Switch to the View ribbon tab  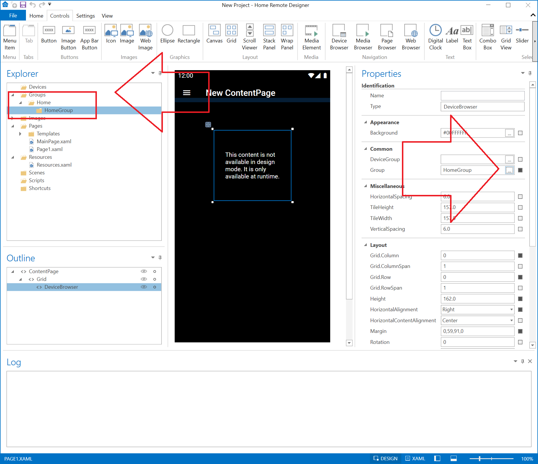pyautogui.click(x=107, y=16)
